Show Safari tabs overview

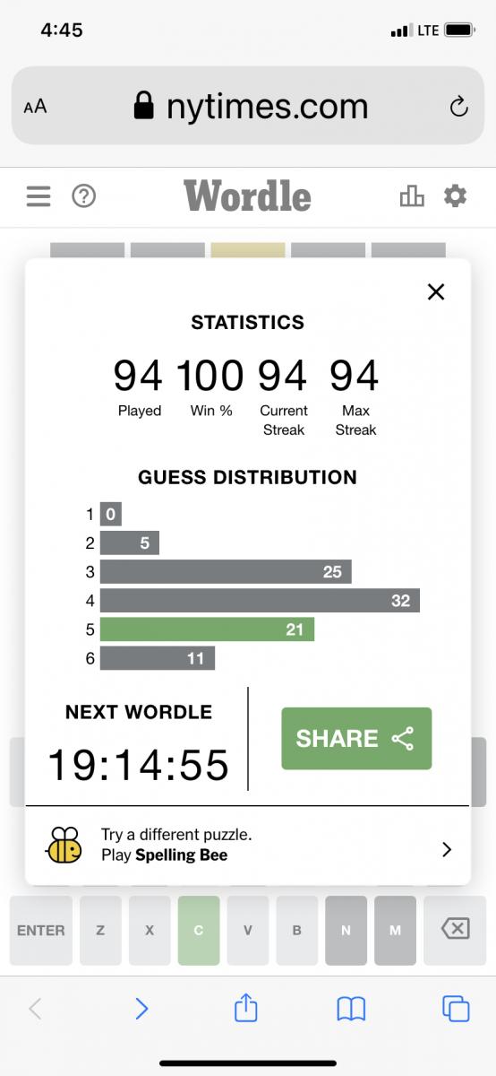[456, 1010]
